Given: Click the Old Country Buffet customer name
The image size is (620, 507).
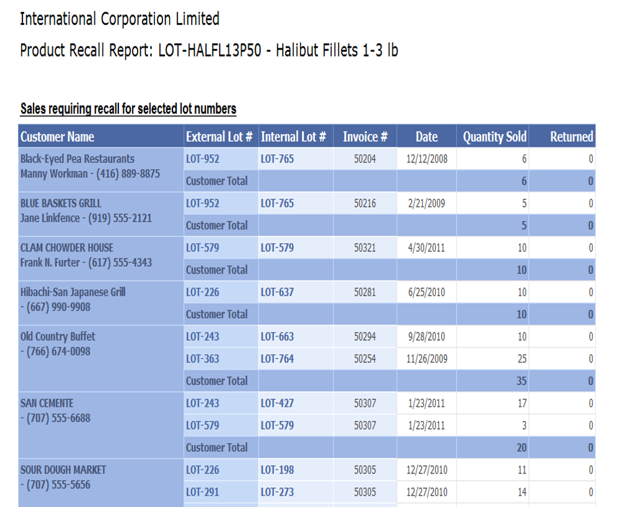Looking at the screenshot, I should coord(58,337).
